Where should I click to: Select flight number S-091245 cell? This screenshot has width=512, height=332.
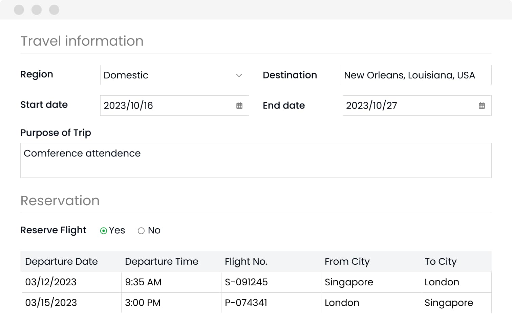[x=246, y=282]
